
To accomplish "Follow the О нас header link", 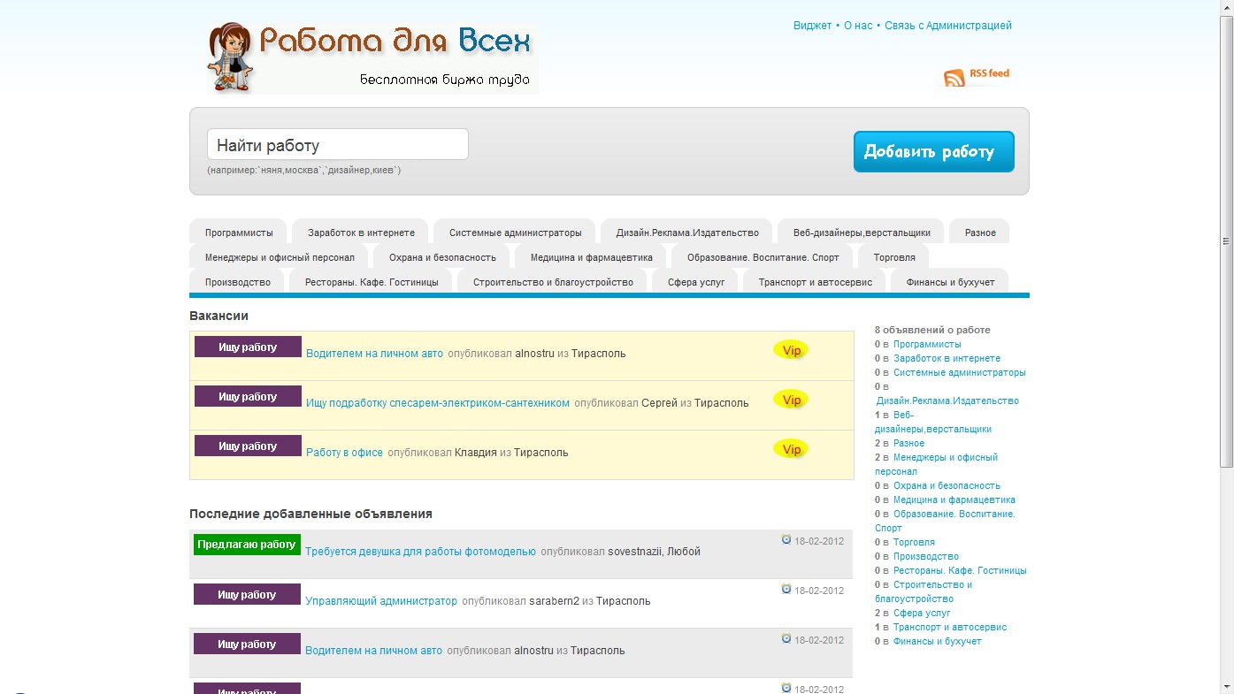I will coord(858,26).
